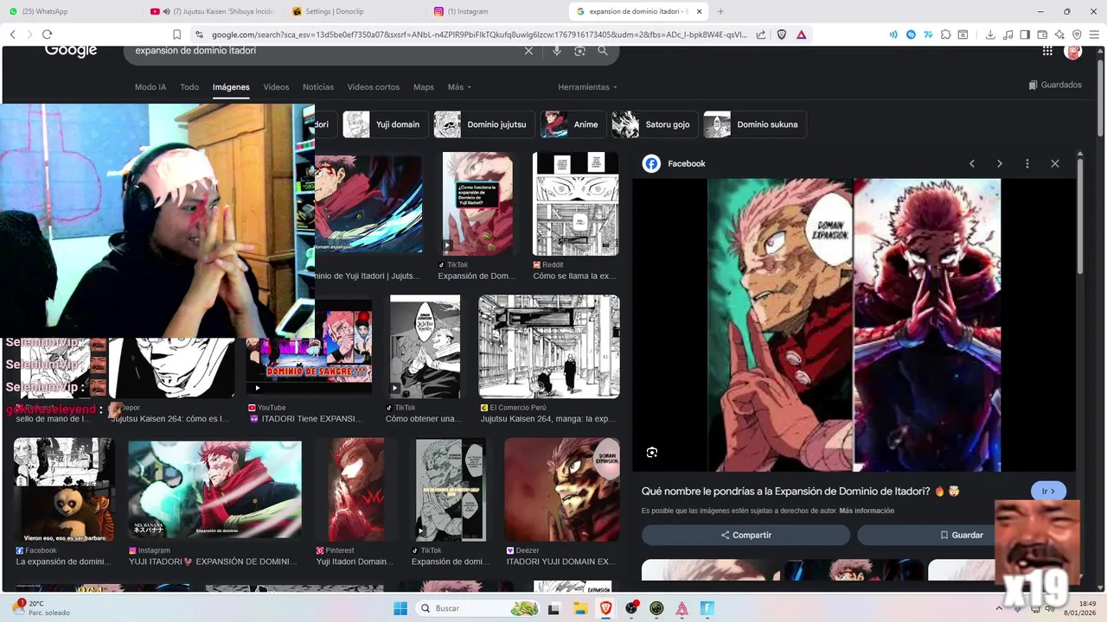Show next image in preview panel
The image size is (1107, 622).
1000,163
